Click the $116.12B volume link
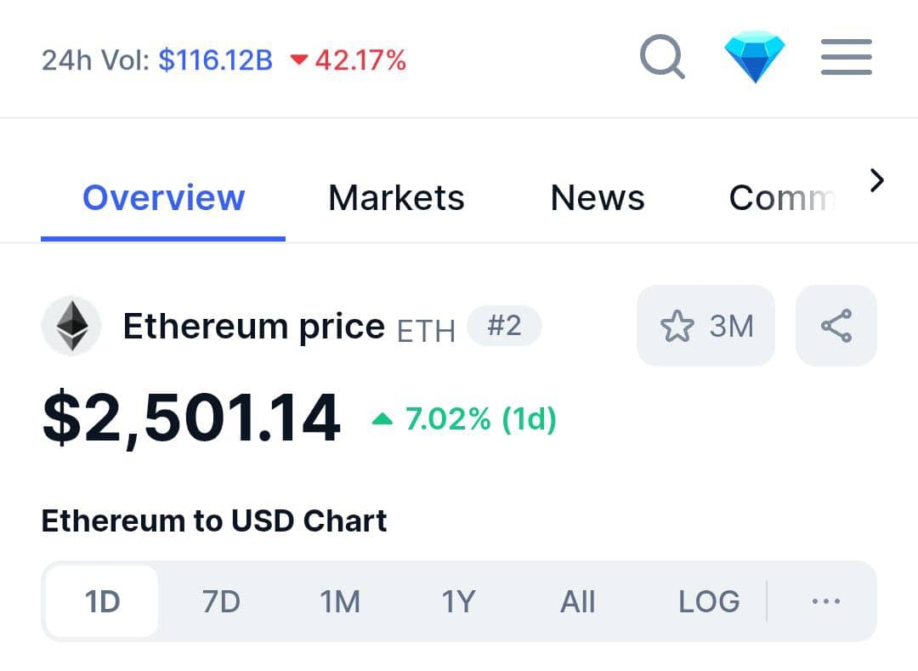918x671 pixels. tap(215, 60)
